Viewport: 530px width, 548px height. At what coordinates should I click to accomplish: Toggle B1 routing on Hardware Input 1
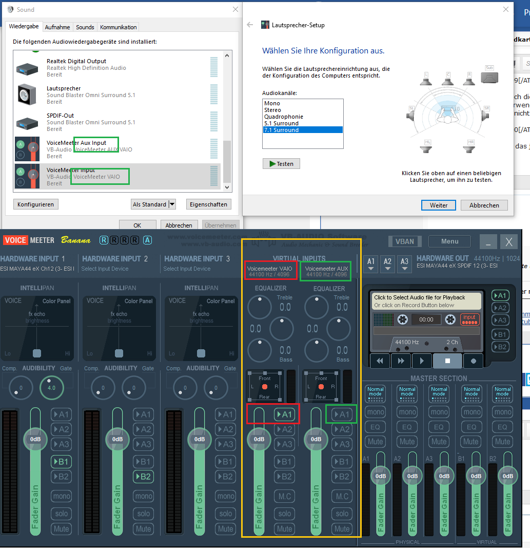(62, 462)
